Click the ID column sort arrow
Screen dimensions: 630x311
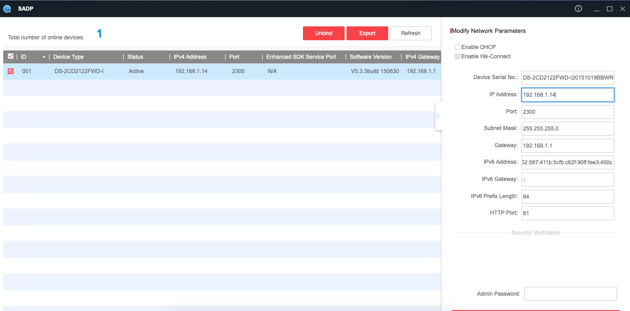44,57
